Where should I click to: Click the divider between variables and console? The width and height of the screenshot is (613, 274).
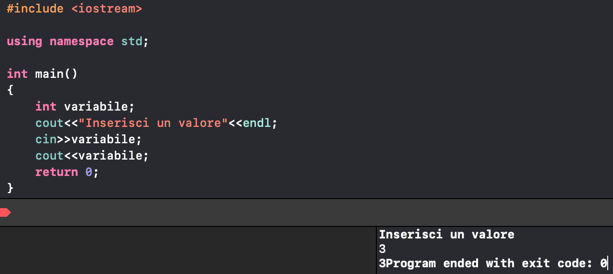[375, 250]
